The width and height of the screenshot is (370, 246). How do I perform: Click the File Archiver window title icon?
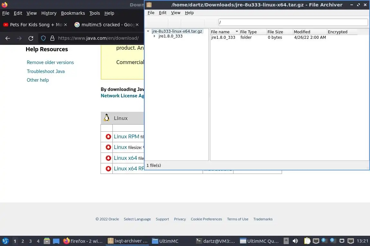click(x=149, y=5)
